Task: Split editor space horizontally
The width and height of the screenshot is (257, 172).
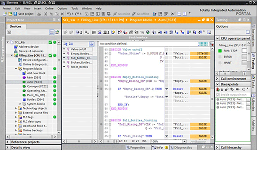Action: coord(179,14)
